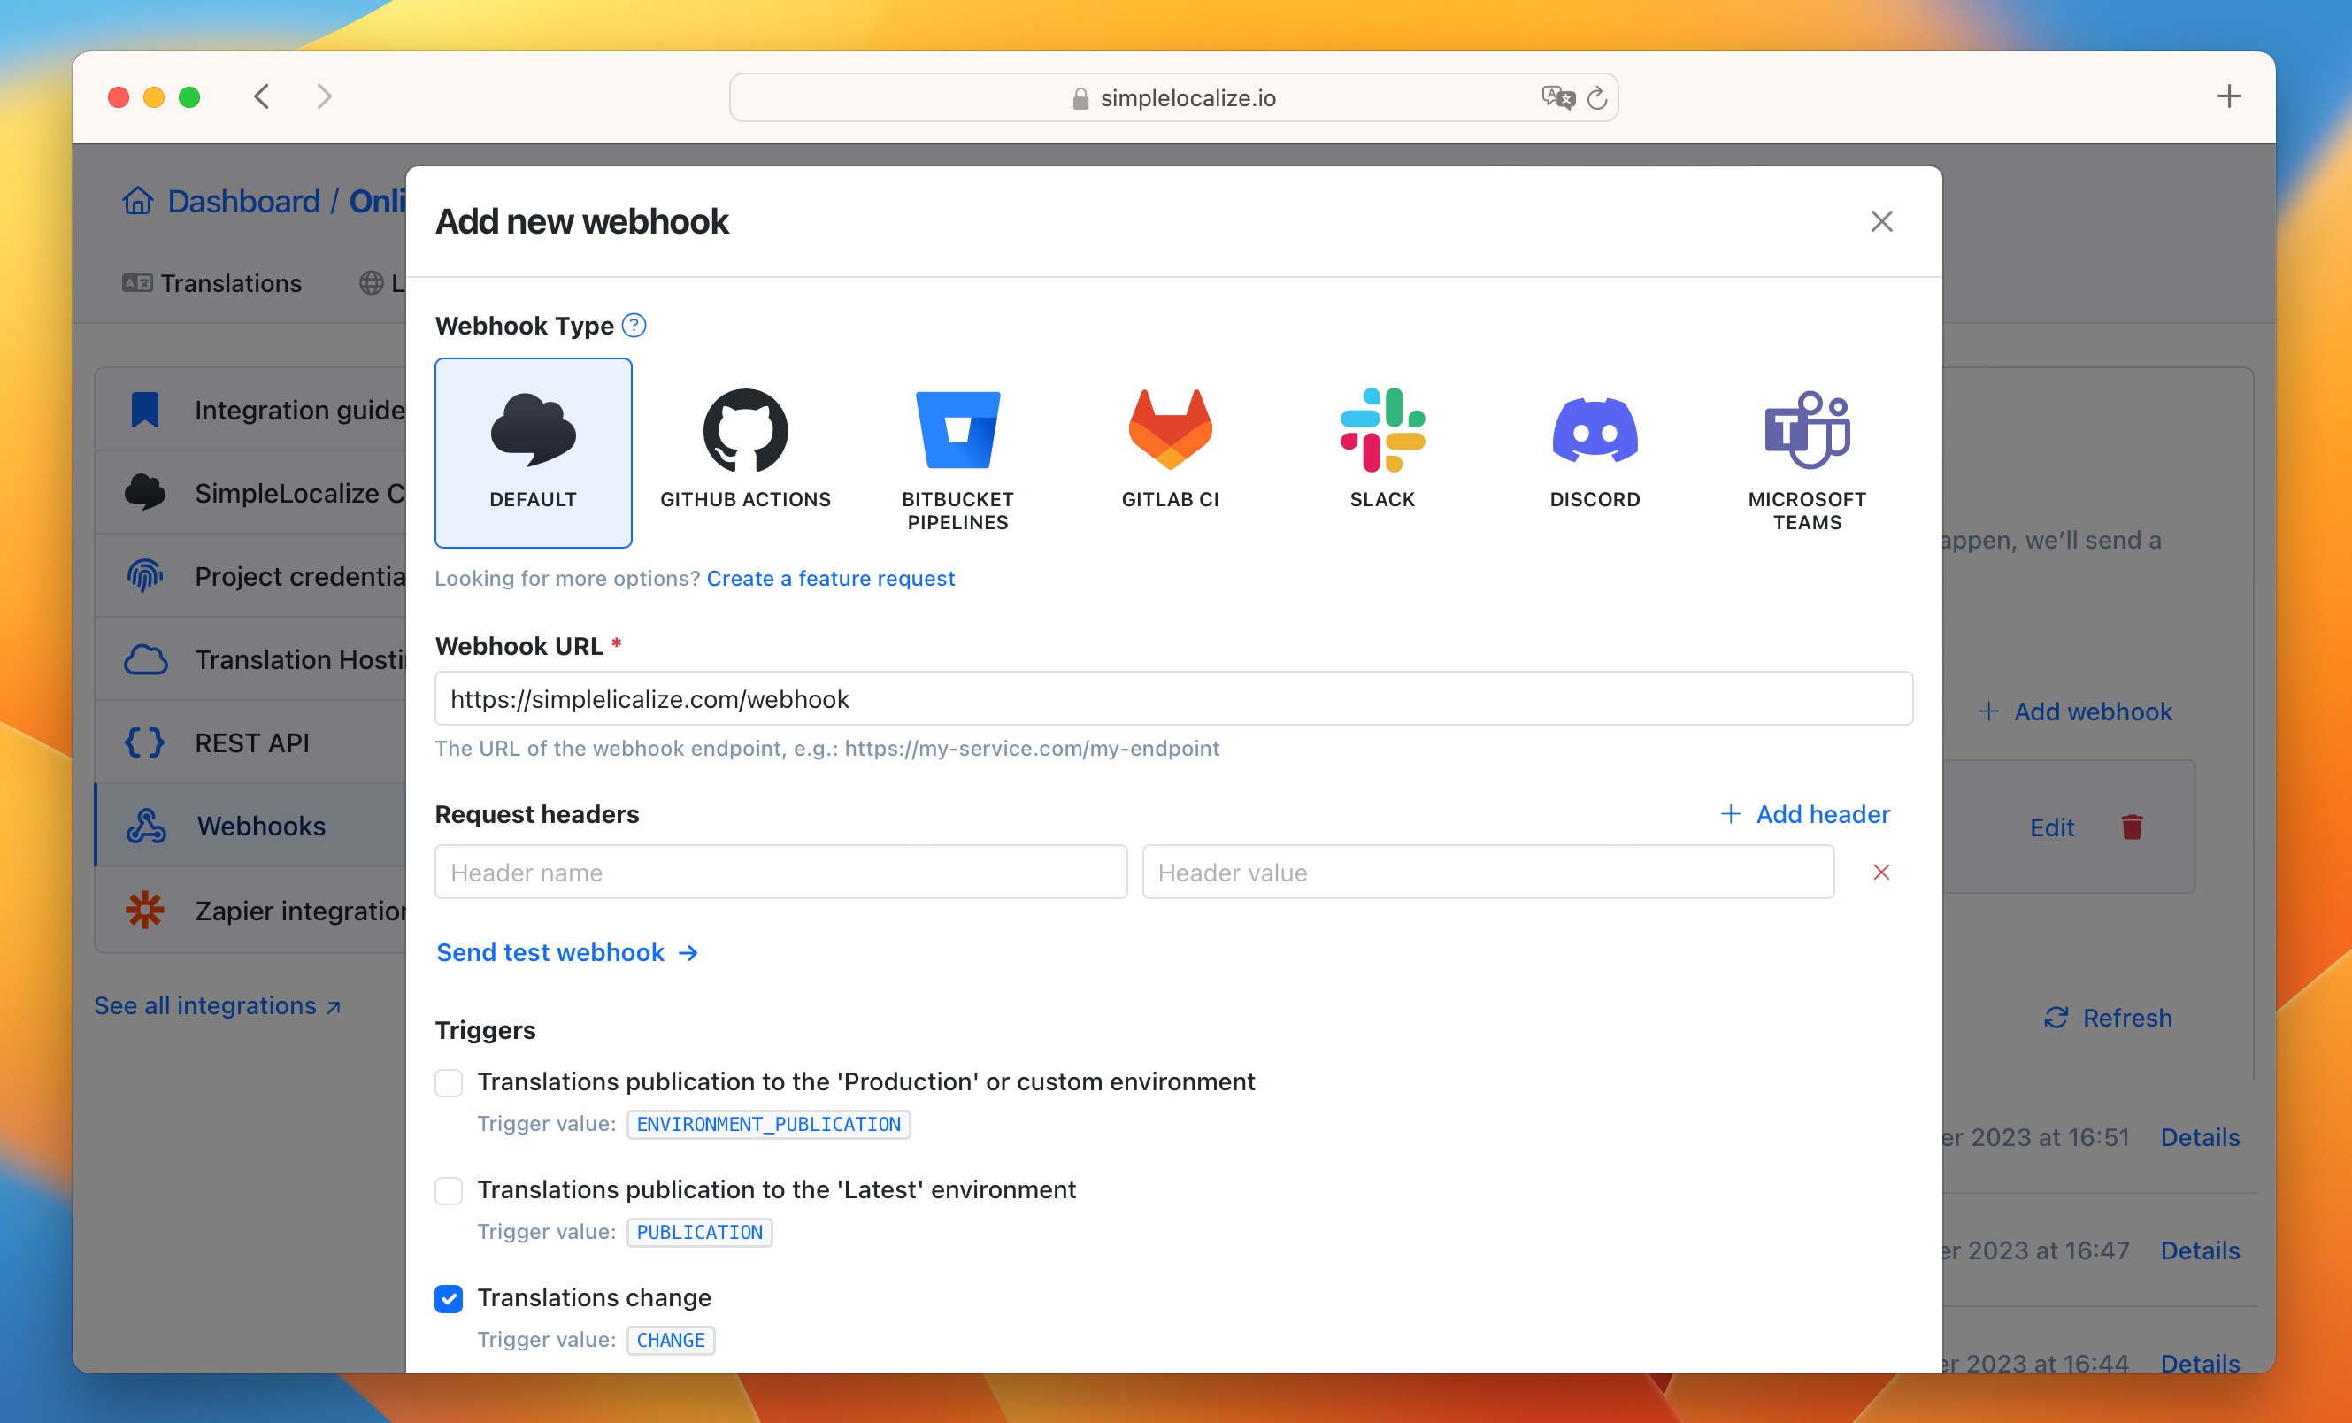Enable 'Translations publication to Latest' trigger
The image size is (2352, 1423).
click(449, 1189)
